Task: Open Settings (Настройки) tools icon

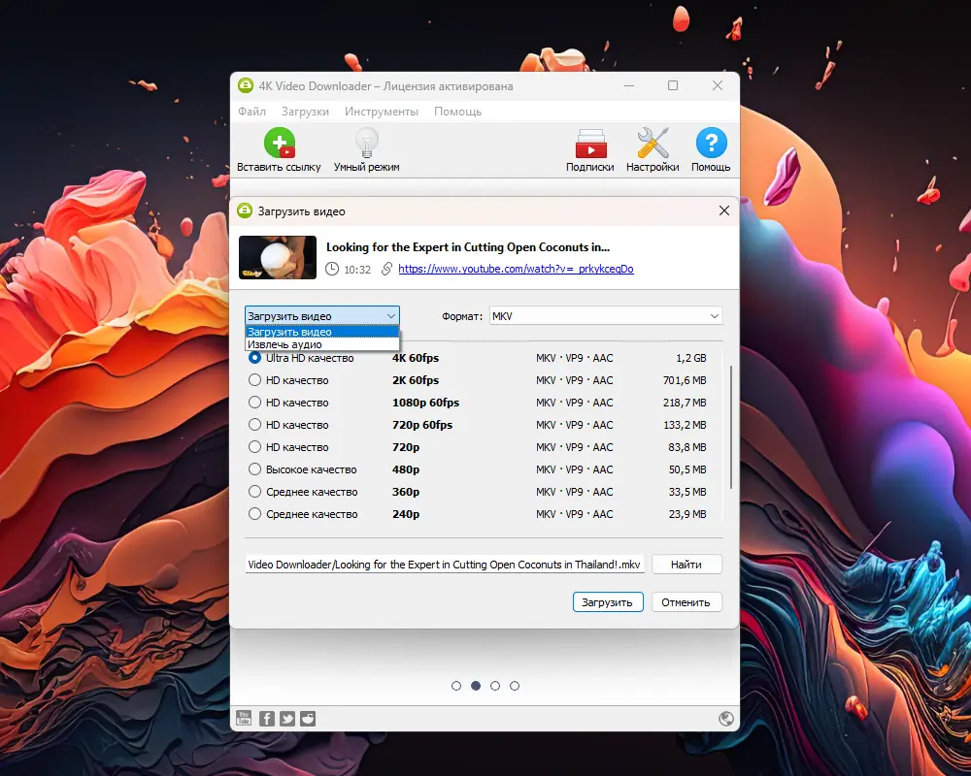Action: click(653, 143)
